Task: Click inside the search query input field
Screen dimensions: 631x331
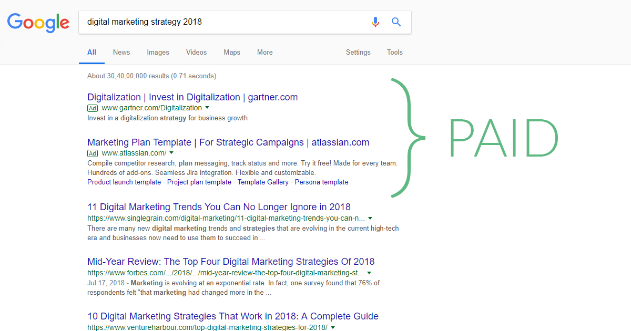Action: pyautogui.click(x=210, y=22)
